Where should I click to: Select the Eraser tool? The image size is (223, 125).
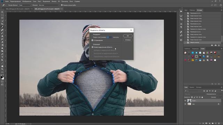(x=2, y=42)
